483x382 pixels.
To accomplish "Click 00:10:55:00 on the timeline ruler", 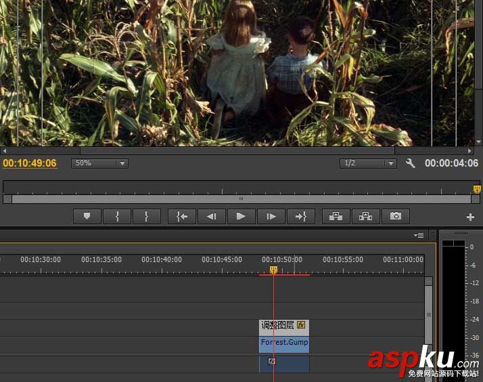I will [343, 259].
